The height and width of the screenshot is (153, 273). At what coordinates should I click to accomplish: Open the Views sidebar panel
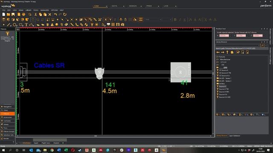coord(8,110)
